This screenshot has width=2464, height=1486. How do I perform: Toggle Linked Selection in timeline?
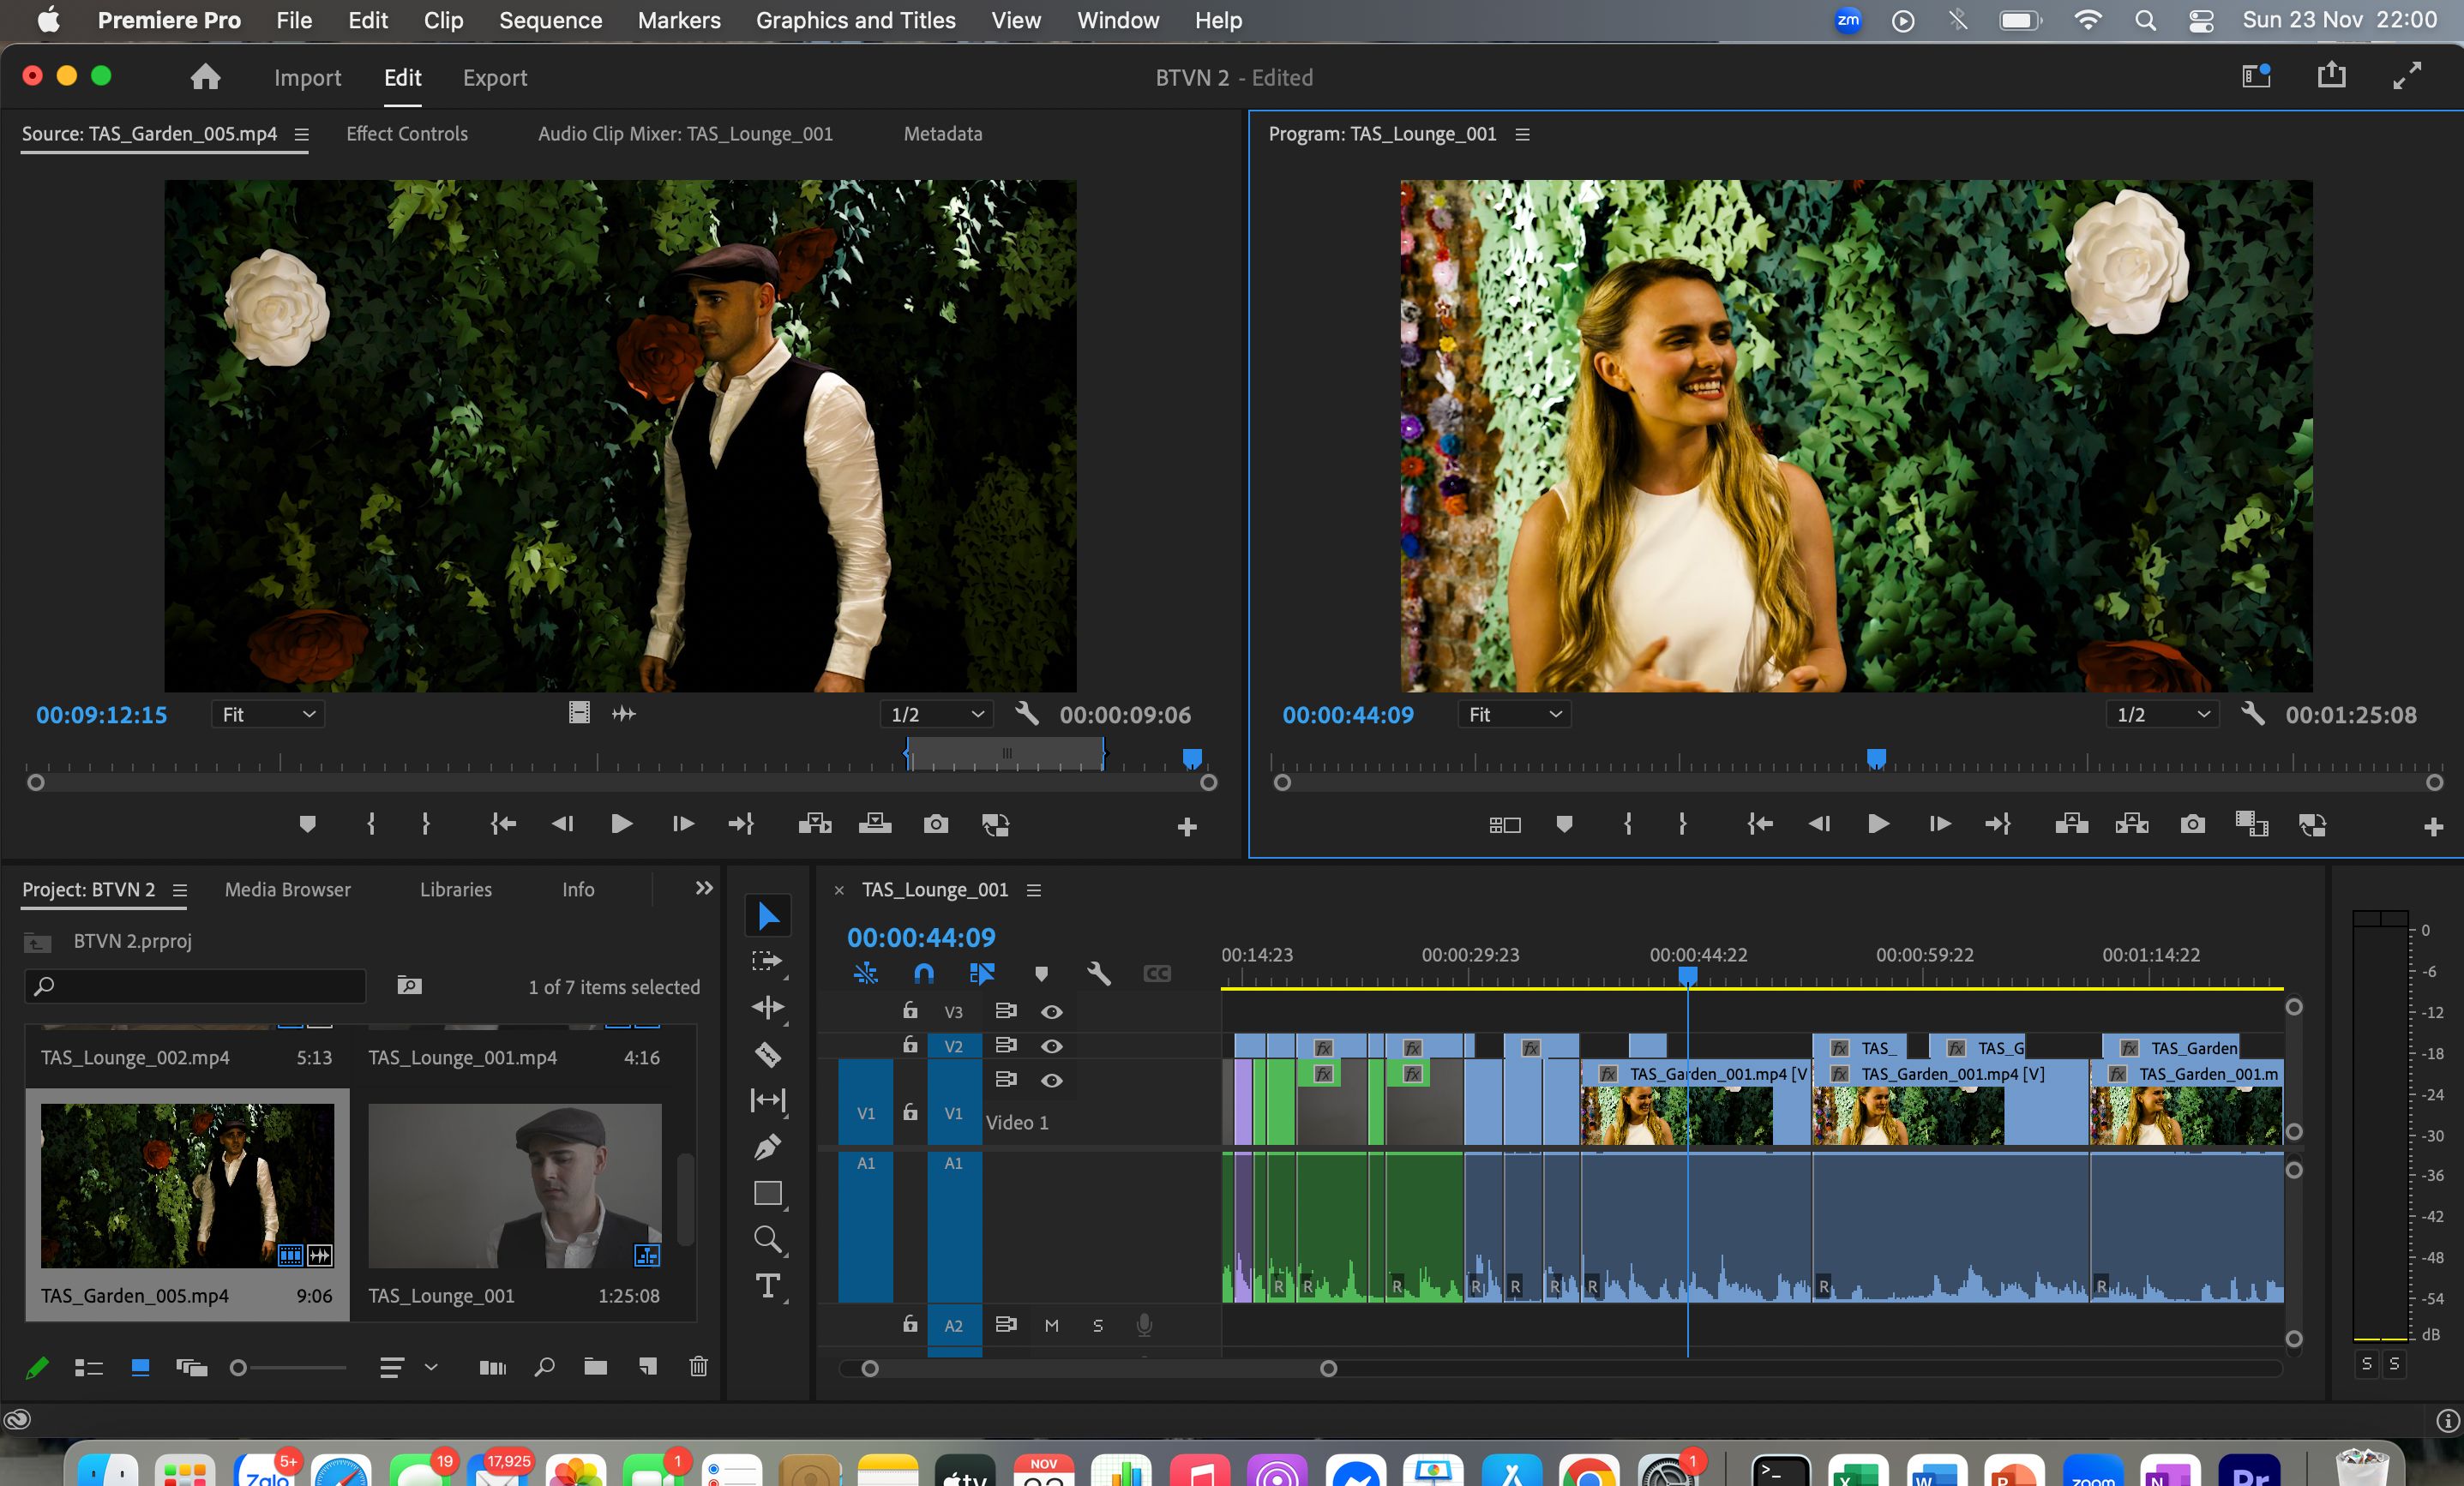982,974
